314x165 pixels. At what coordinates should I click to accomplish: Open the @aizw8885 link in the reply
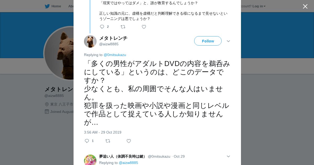click(128, 163)
